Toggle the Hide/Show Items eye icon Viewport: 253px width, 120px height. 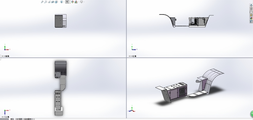point(67,2)
